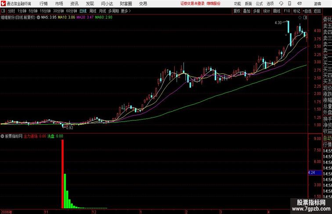The image size is (332, 214).
Task: Open the 股票指标网 indicator round icon
Action: pos(2,136)
